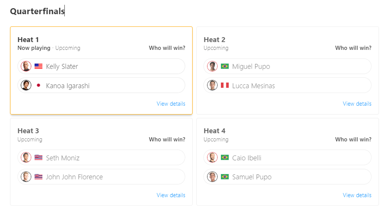Click the USA flag next to Kelly Slater
This screenshot has width=389, height=215.
click(39, 66)
